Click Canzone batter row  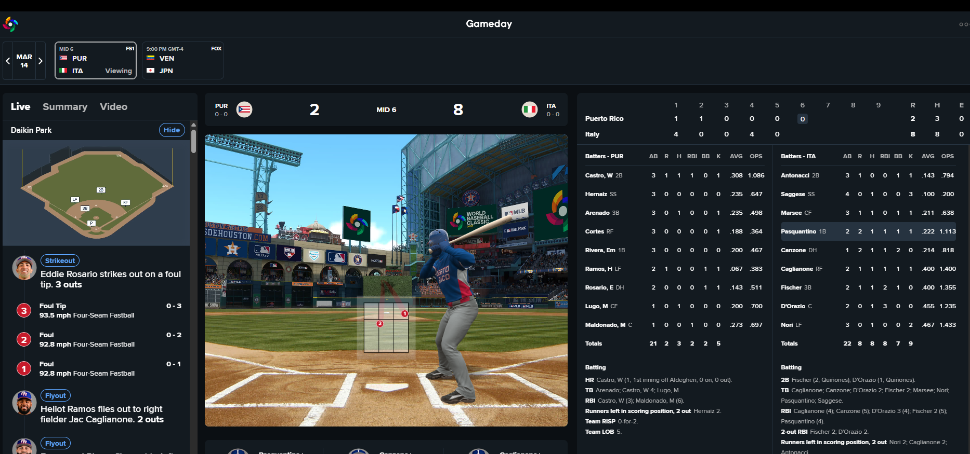point(869,250)
